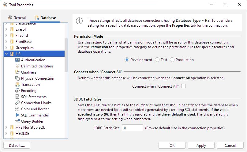Expand the Greenplum tree node
Viewport: 247px width, 152px height.
tap(6, 48)
